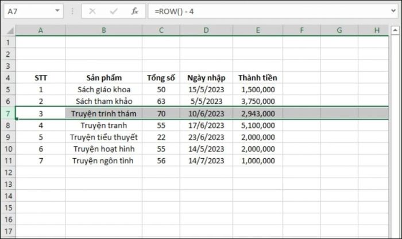Select column C header
Screen dimensions: 402x239
pyautogui.click(x=161, y=30)
